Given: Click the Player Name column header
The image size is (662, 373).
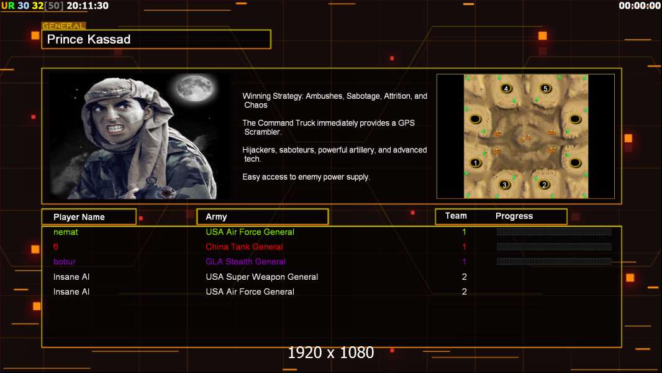Looking at the screenshot, I should 89,217.
